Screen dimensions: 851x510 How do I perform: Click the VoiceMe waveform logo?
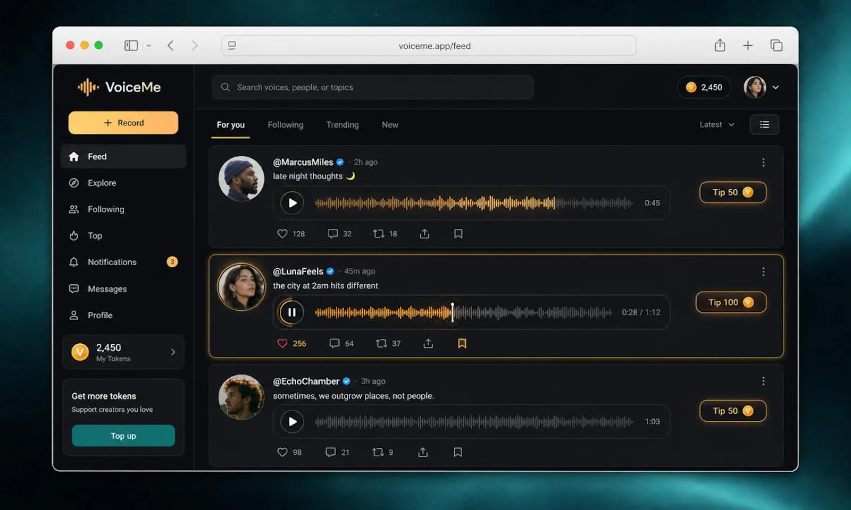tap(88, 87)
